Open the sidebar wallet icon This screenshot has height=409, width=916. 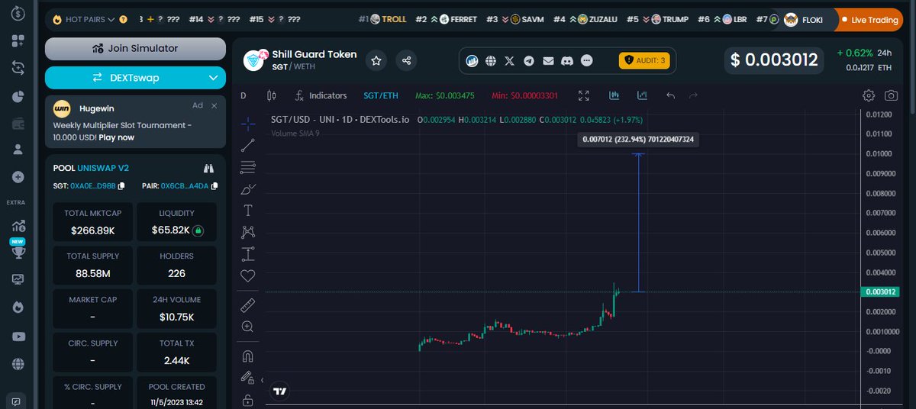click(x=18, y=124)
